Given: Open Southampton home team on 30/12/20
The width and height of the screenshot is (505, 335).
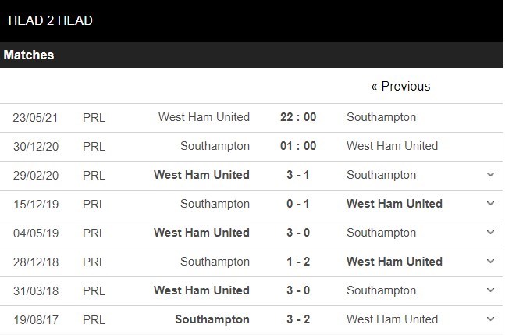Looking at the screenshot, I should (x=215, y=146).
